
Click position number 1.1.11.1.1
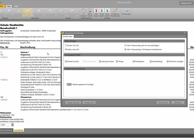pos(4,57)
